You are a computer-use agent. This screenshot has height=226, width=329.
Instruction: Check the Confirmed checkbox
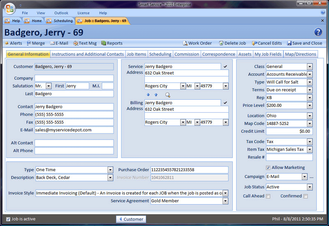[306, 196]
